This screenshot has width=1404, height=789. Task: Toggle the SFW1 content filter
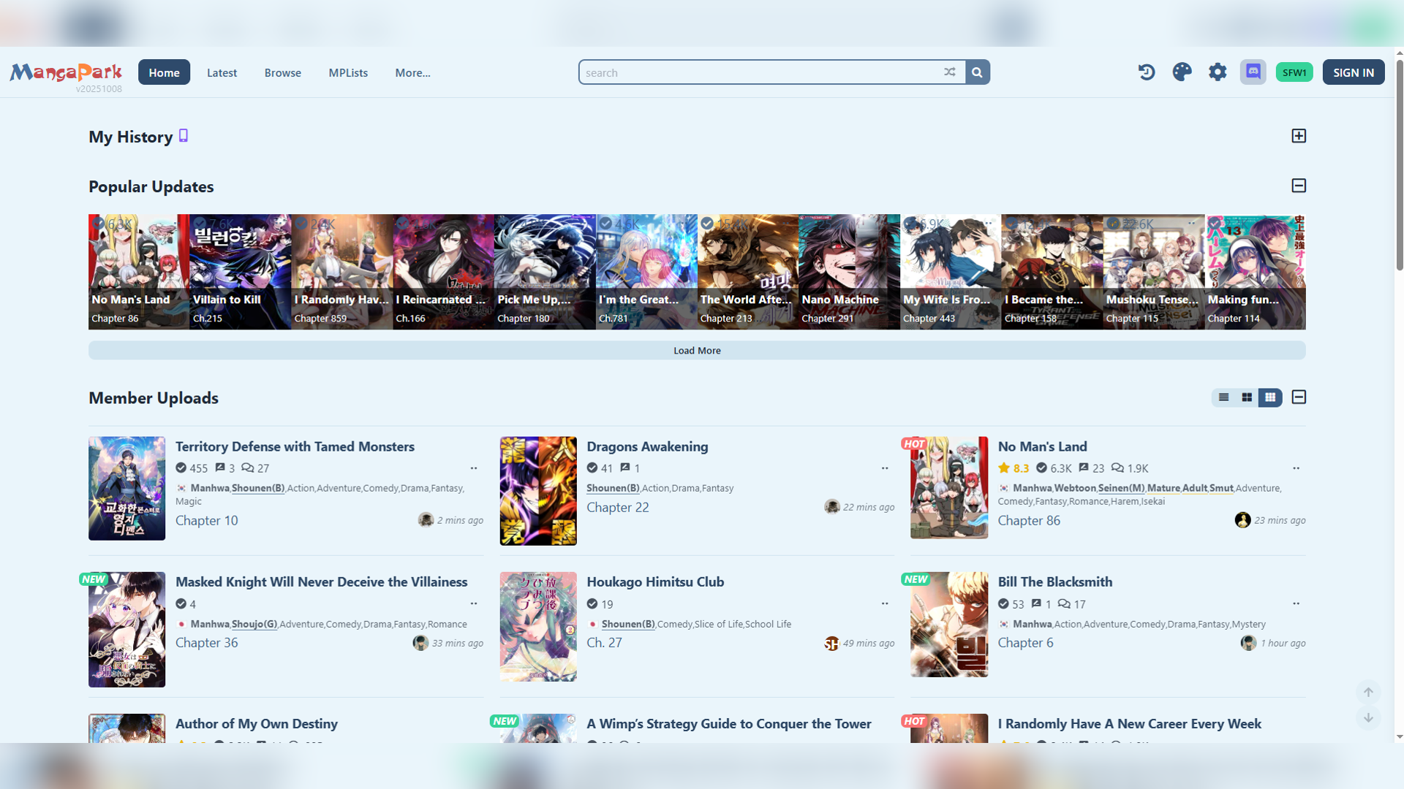[1294, 72]
